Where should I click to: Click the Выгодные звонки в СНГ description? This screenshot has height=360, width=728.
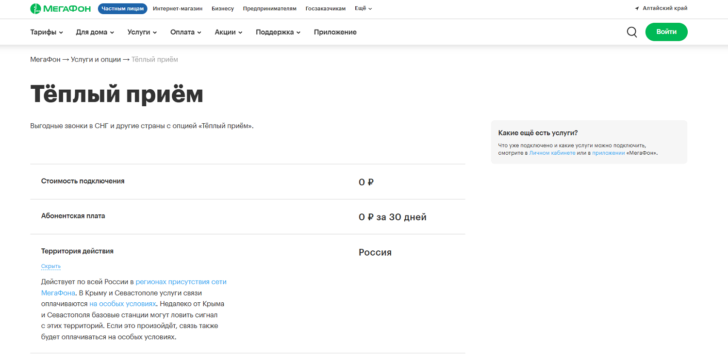tap(142, 126)
